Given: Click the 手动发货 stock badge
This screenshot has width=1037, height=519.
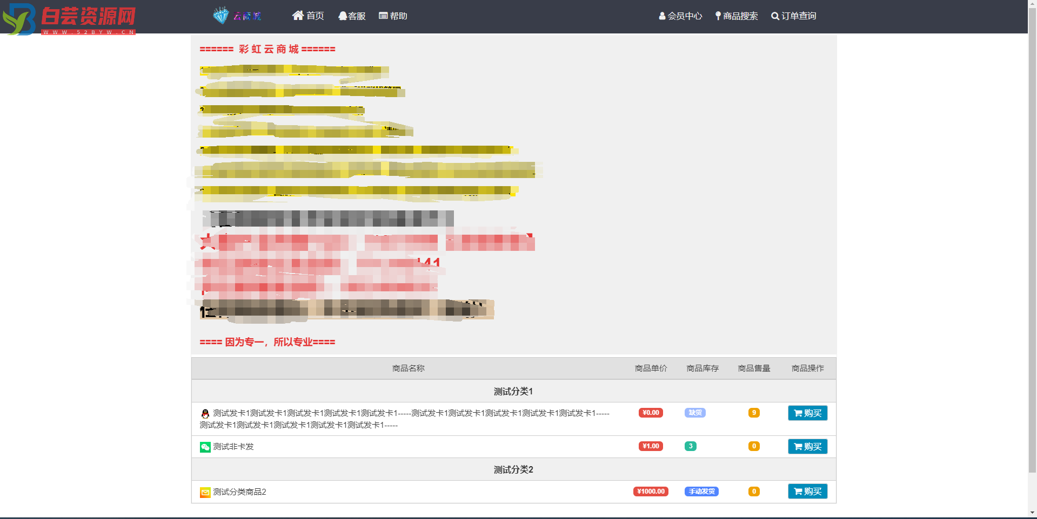Looking at the screenshot, I should 701,491.
